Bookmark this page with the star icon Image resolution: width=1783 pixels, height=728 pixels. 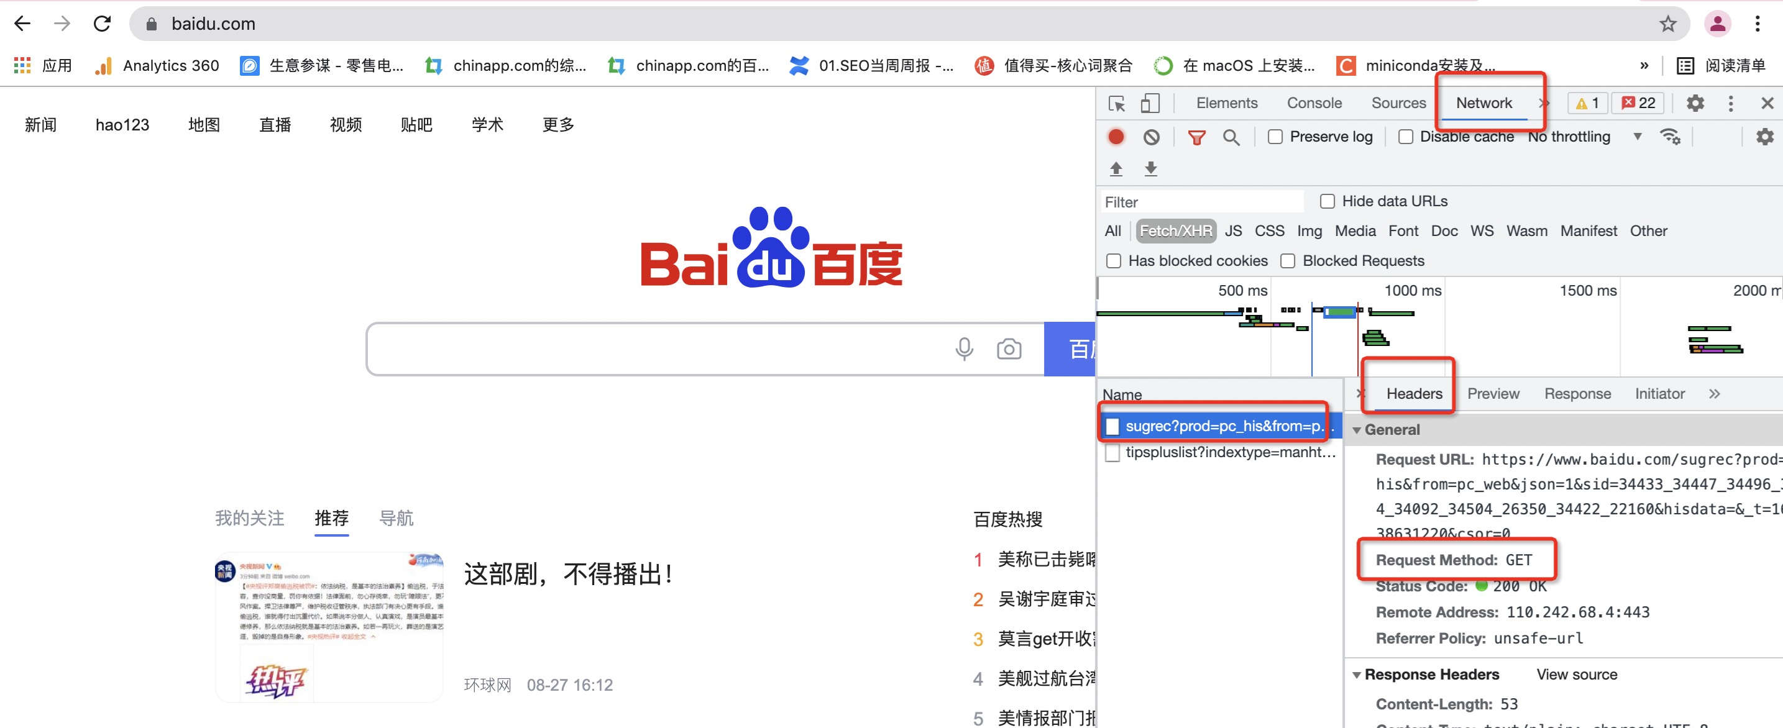point(1668,24)
